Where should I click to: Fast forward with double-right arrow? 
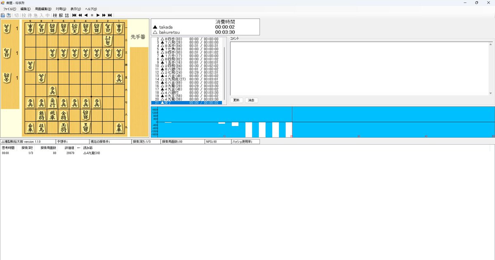coord(104,15)
